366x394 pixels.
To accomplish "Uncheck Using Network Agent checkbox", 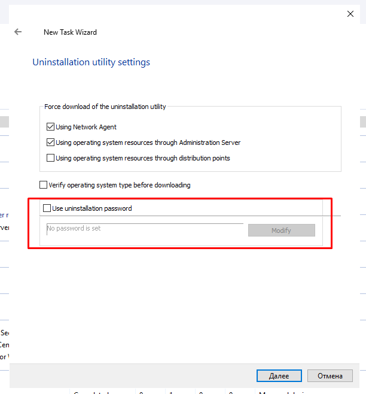I will point(50,127).
